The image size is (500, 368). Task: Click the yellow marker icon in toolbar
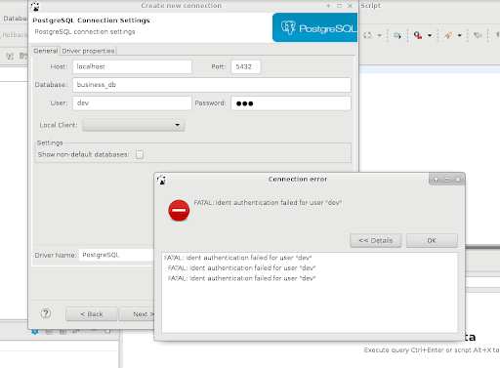(448, 35)
